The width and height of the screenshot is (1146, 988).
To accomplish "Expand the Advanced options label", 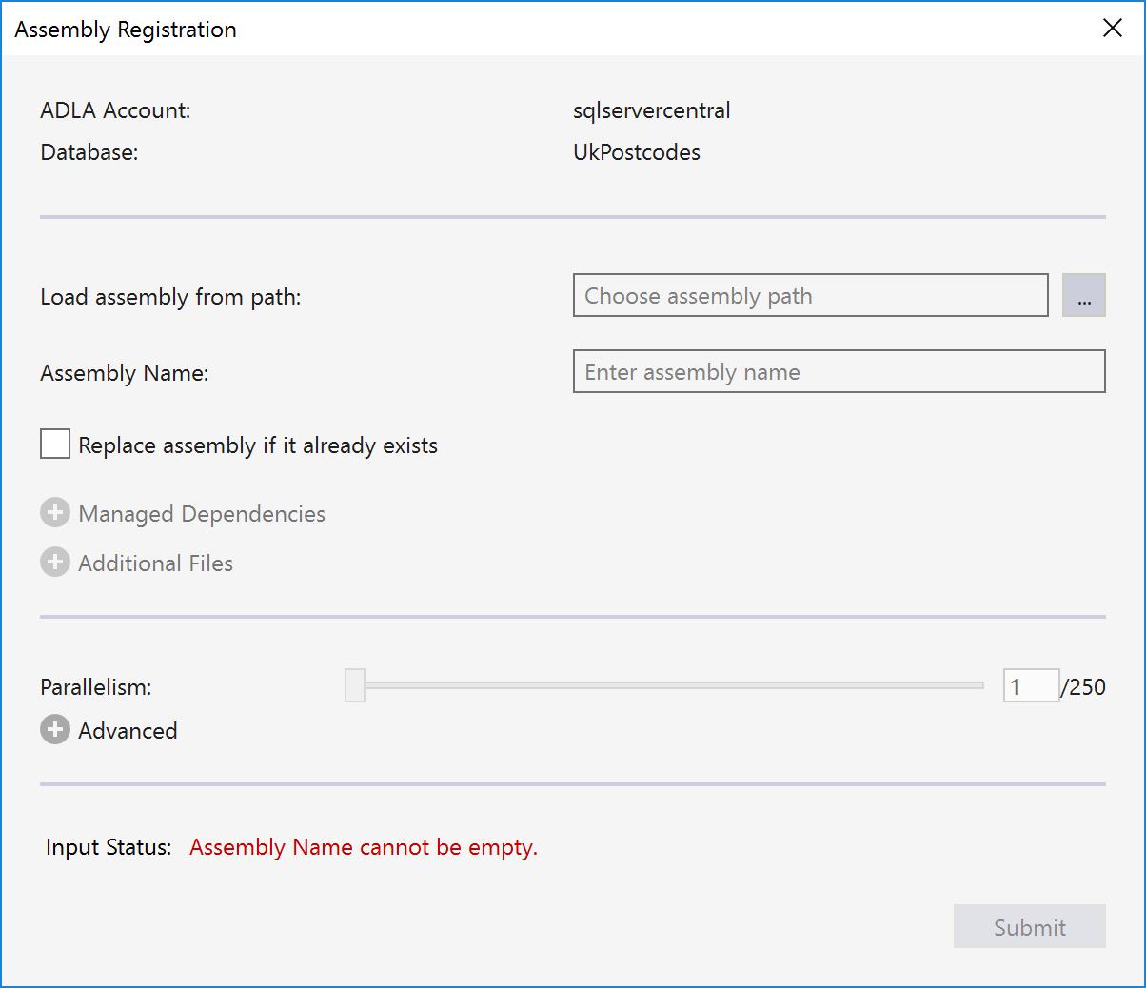I will tap(128, 731).
